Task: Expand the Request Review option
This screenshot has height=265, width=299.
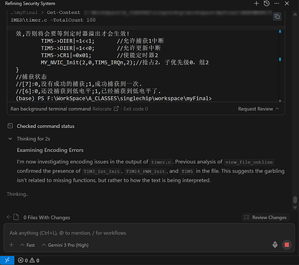Action: tap(258, 109)
